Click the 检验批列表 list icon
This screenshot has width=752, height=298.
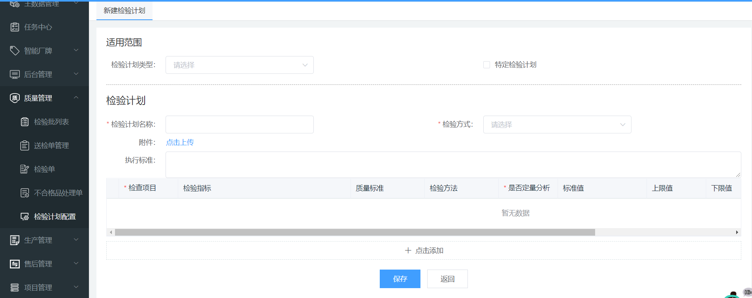25,122
